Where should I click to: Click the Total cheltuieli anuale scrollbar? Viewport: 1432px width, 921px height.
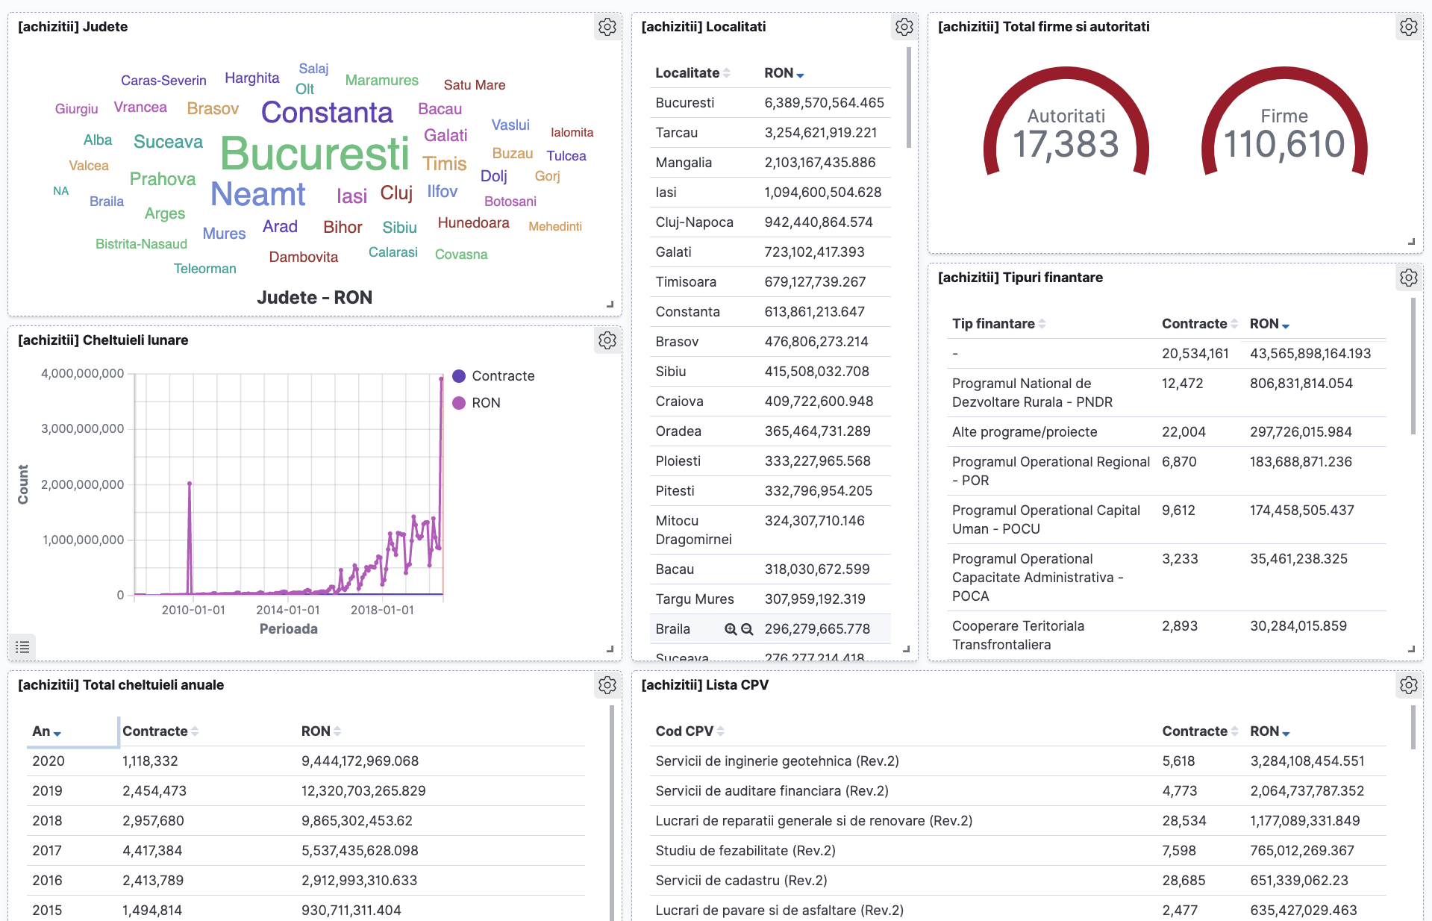612,814
